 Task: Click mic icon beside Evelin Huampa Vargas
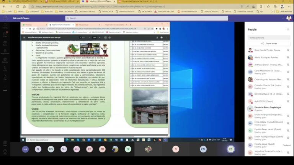288,138
